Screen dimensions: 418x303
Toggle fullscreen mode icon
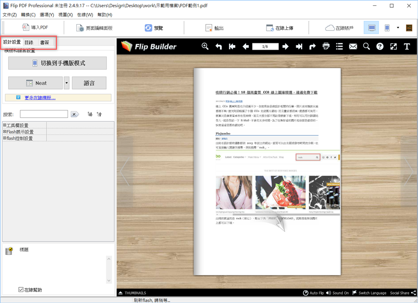click(x=393, y=47)
